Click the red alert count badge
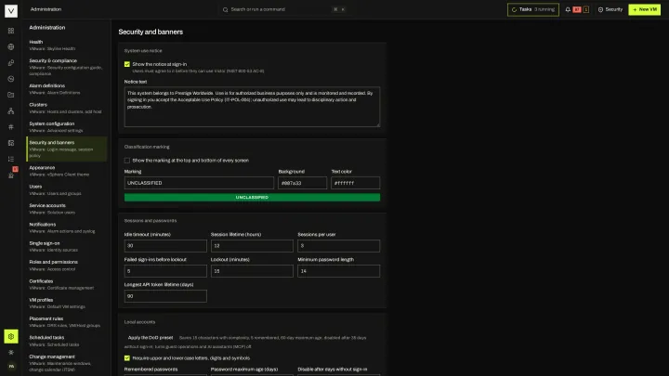669x376 pixels. [x=577, y=9]
